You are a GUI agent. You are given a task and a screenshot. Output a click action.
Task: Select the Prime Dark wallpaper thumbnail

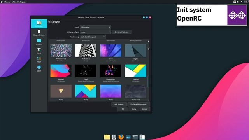click(x=136, y=91)
